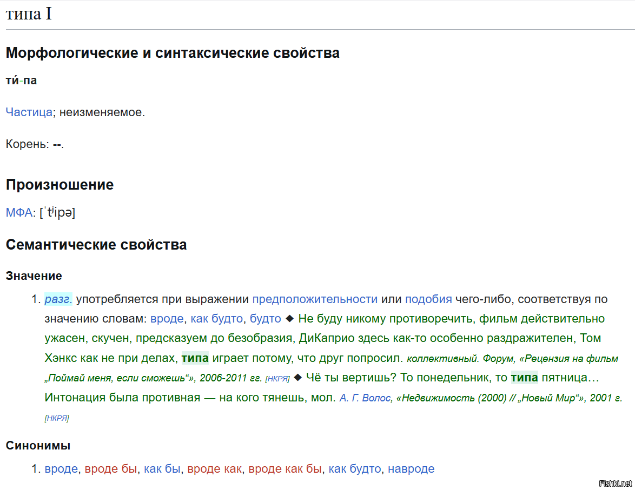635x490 pixels.
Task: Open the red вроде как synonym link
Action: tap(214, 469)
